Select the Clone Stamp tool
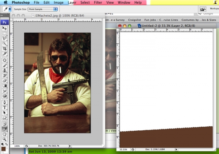 (x=4, y=70)
